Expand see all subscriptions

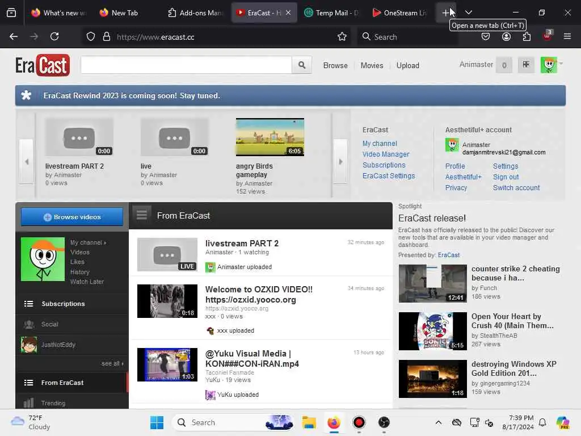point(112,363)
